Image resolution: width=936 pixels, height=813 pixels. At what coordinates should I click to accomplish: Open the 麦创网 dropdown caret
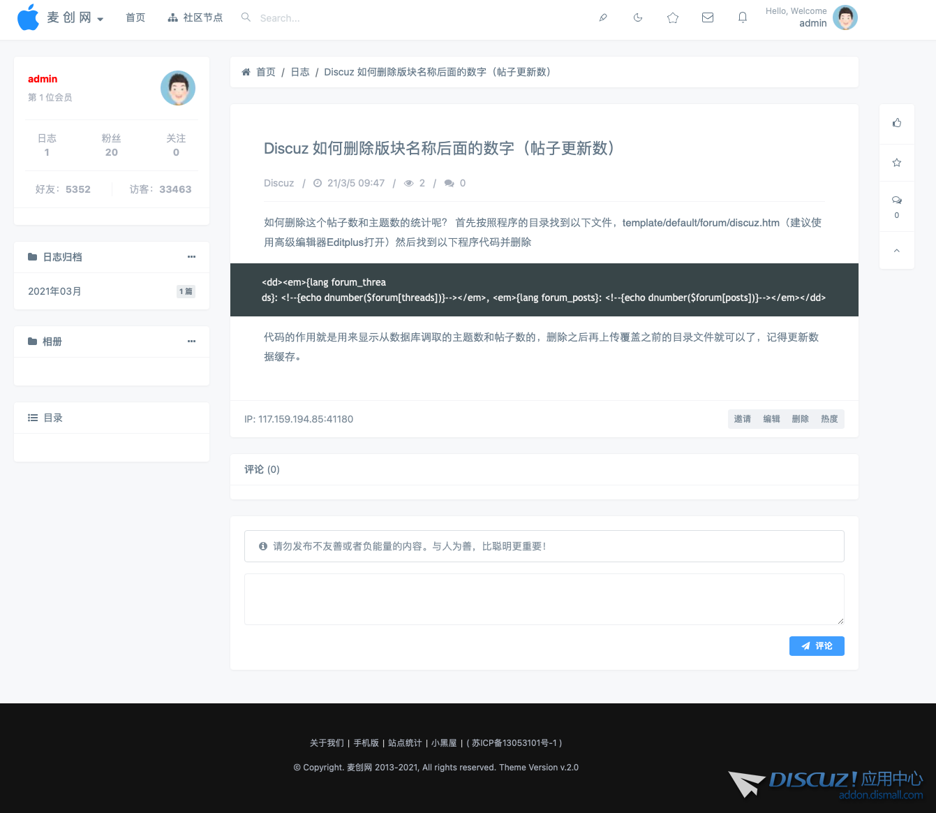tap(101, 19)
